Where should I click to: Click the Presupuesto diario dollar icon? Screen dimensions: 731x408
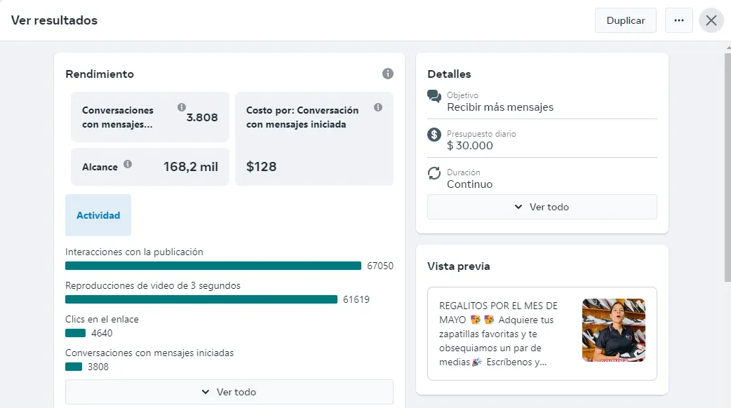(x=434, y=135)
